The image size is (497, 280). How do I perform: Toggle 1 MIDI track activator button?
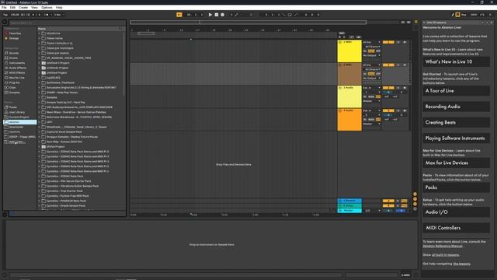(x=388, y=42)
